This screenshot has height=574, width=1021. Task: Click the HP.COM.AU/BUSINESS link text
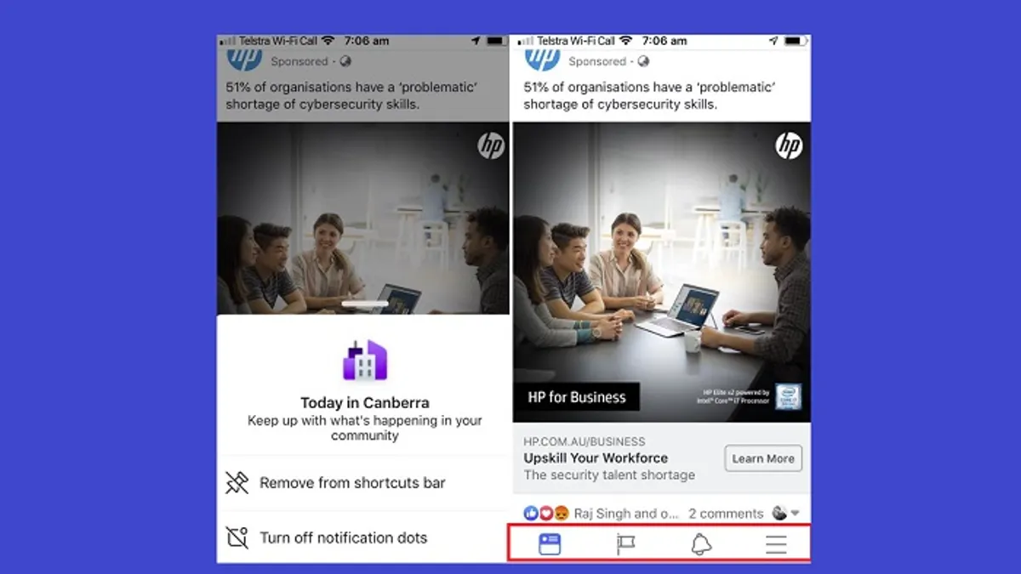tap(585, 441)
